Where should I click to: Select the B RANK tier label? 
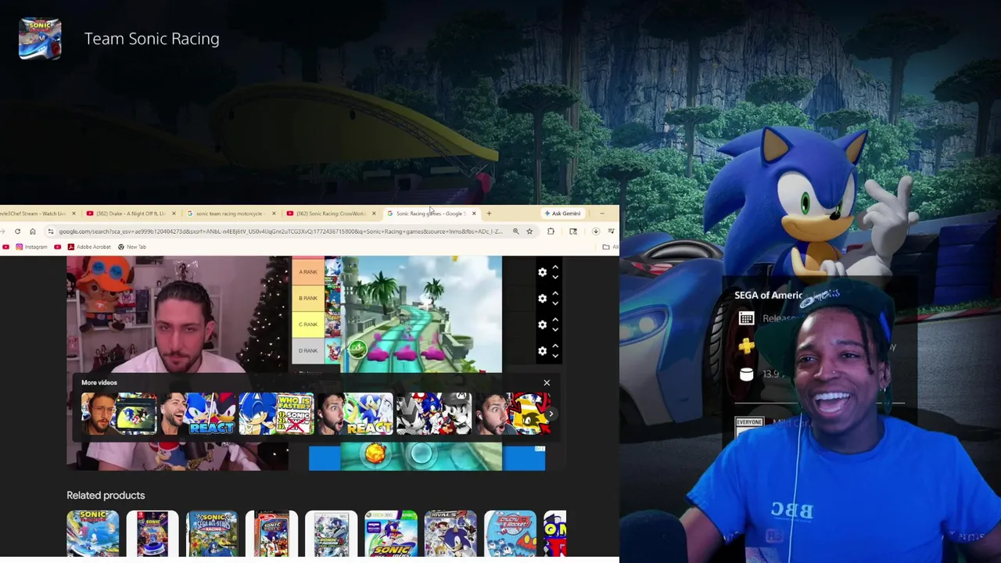[x=308, y=298]
